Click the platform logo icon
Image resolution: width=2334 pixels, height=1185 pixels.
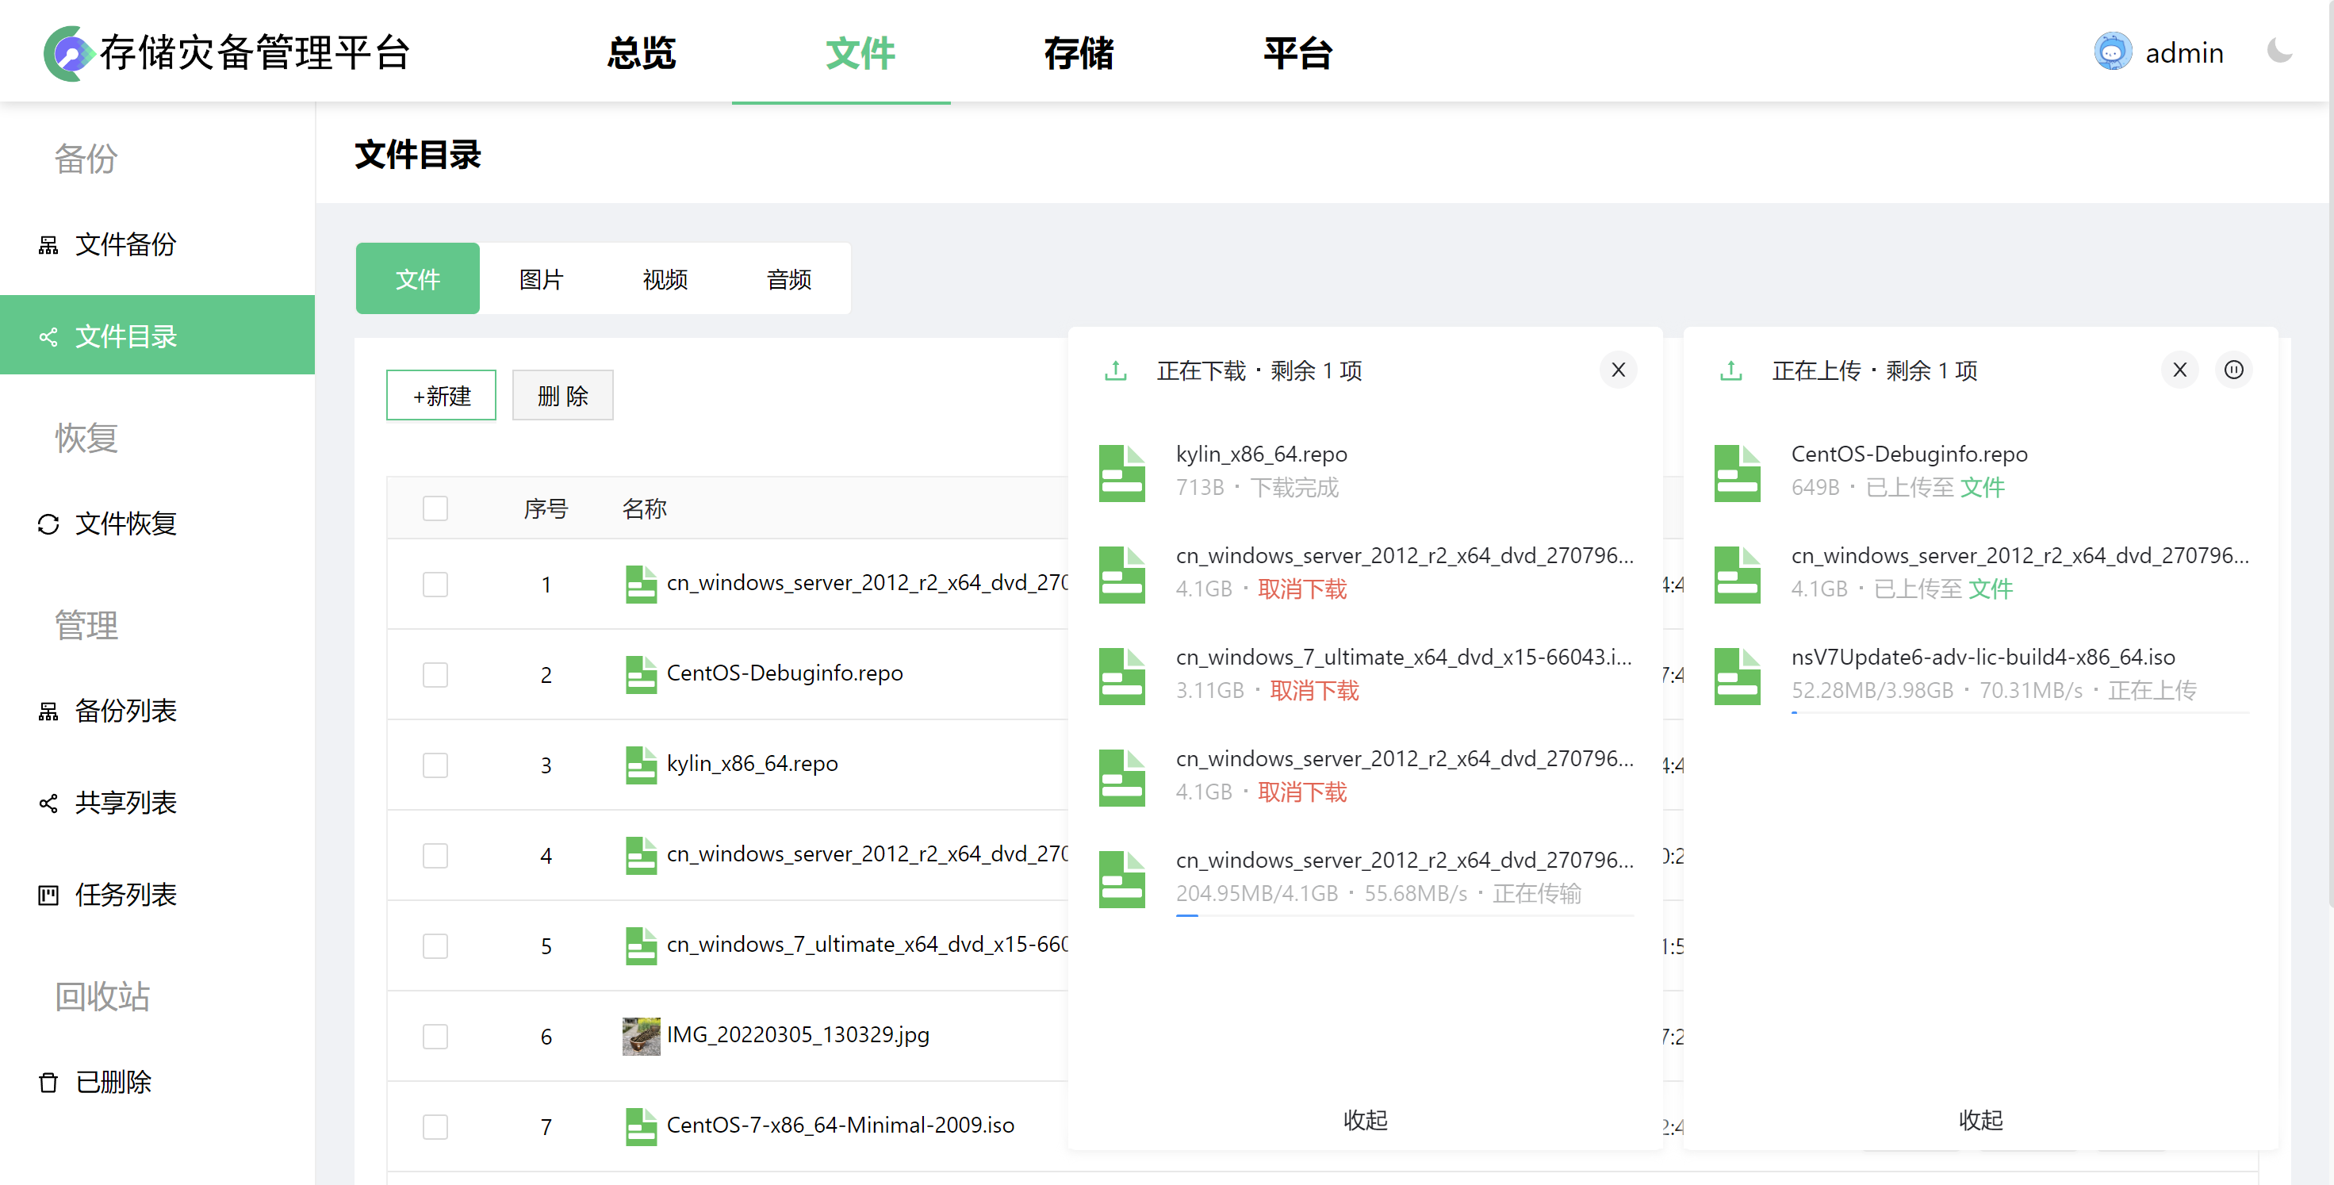tap(68, 52)
